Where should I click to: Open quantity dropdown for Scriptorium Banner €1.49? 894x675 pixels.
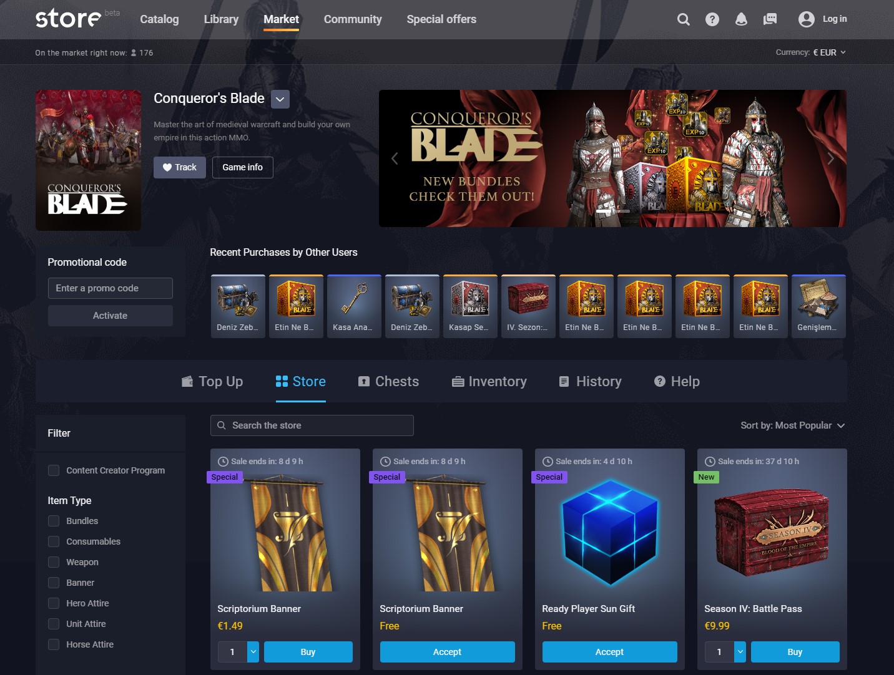click(253, 652)
